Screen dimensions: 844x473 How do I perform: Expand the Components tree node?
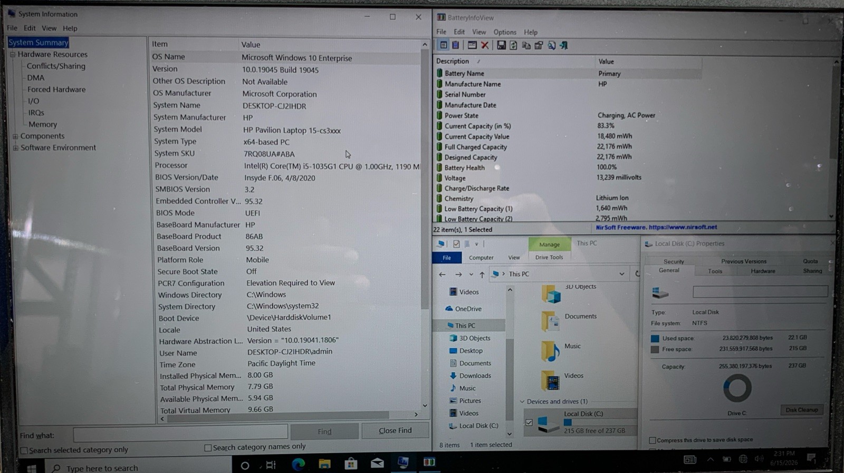pos(15,136)
